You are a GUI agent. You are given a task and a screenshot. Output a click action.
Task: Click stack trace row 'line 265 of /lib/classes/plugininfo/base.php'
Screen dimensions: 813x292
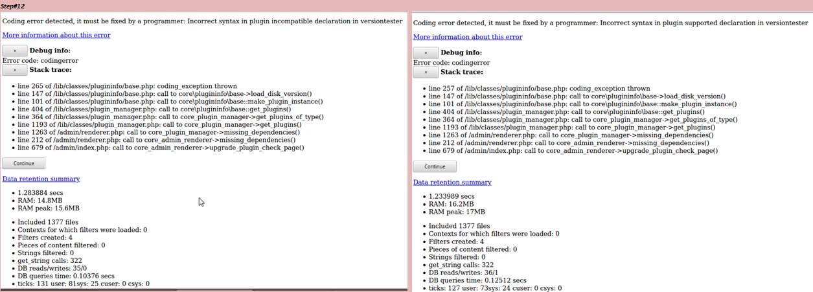128,85
